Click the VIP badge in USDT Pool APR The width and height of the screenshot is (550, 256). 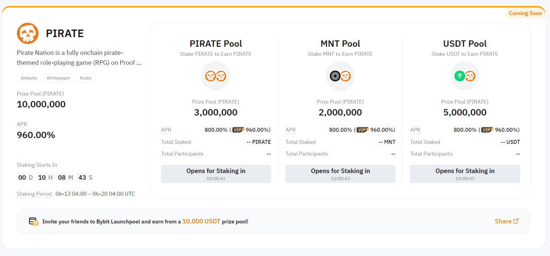pyautogui.click(x=488, y=130)
